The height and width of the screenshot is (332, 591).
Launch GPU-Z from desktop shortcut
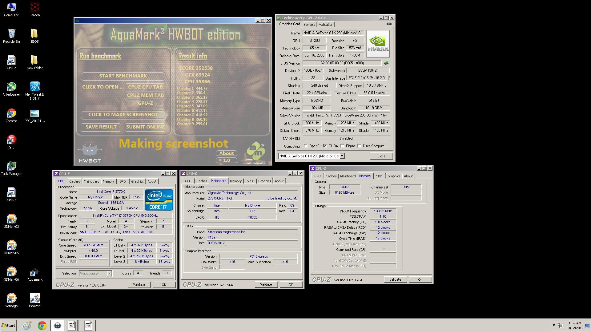pos(11,62)
